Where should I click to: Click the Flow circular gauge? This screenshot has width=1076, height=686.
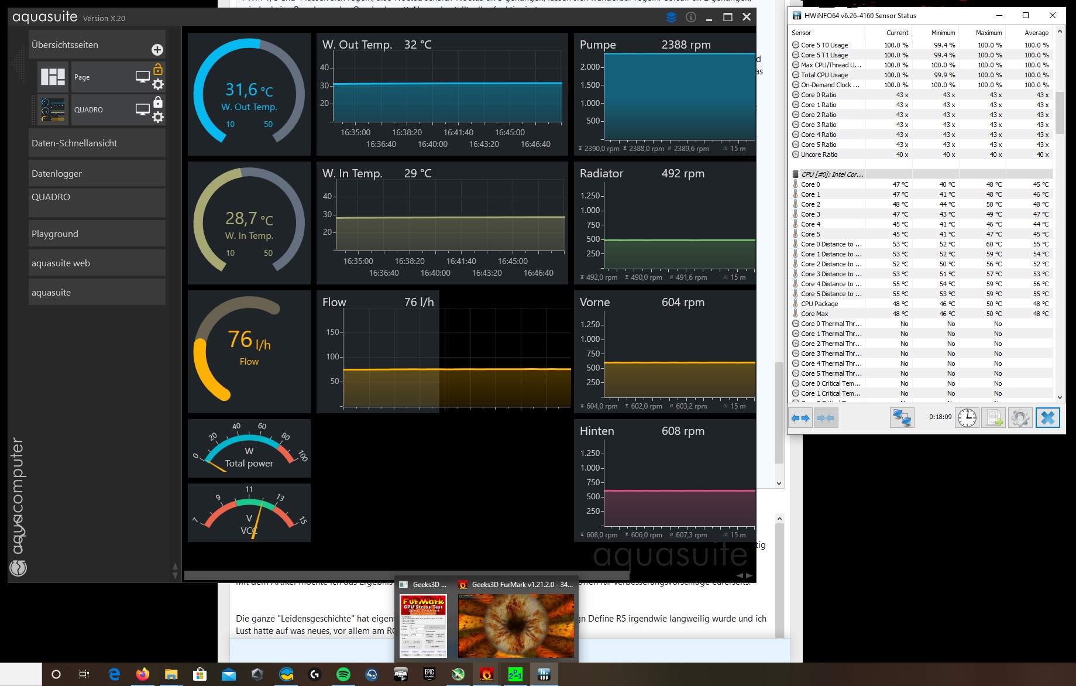(x=249, y=351)
